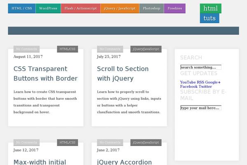Image resolution: width=247 pixels, height=165 pixels.
Task: Open the Photoshop menu item
Action: [x=151, y=8]
